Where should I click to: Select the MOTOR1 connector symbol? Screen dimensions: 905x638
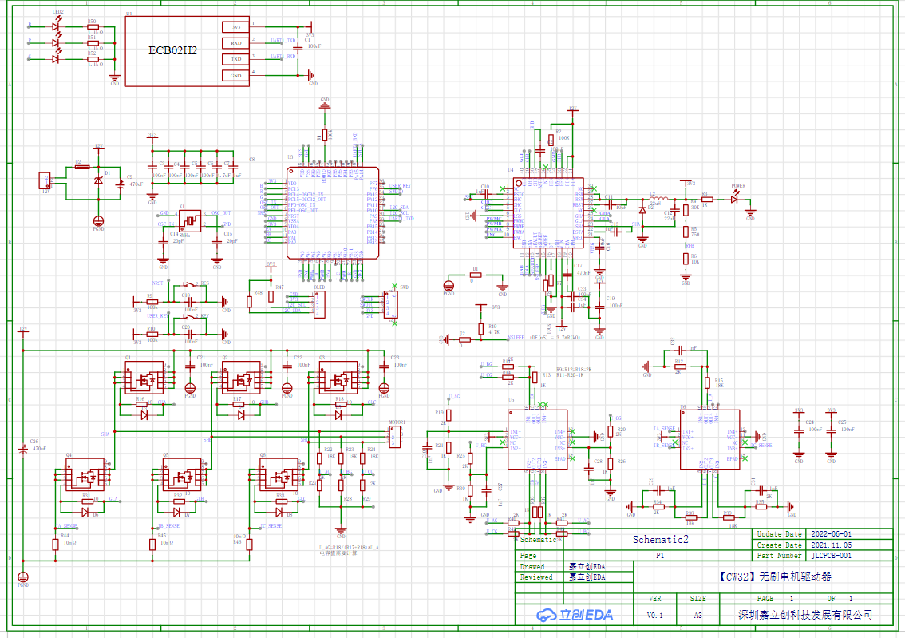[393, 436]
